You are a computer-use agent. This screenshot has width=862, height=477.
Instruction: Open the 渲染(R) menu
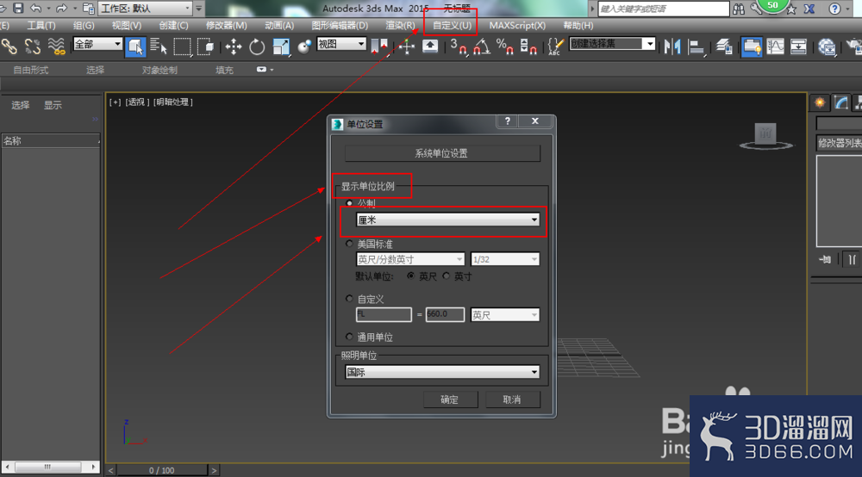tap(400, 25)
